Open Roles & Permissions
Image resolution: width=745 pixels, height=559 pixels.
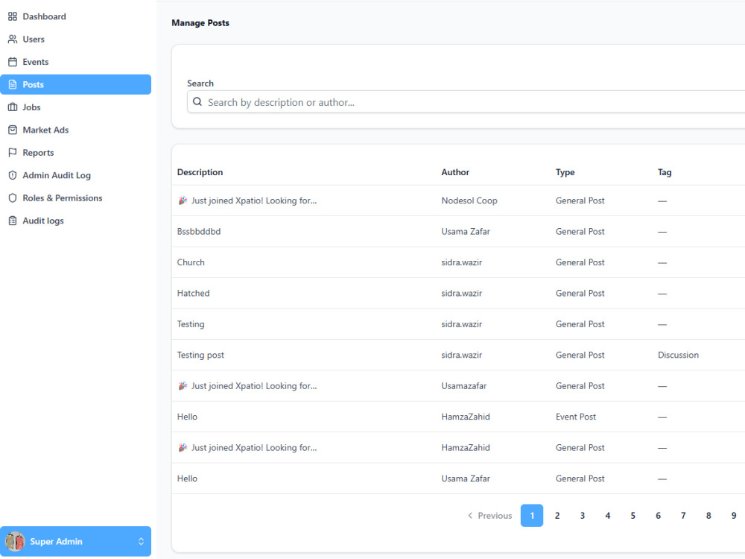(x=75, y=198)
